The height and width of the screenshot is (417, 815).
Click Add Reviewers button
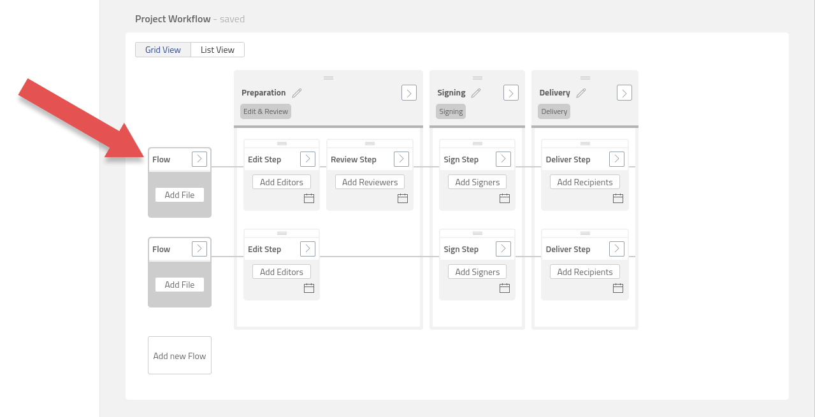pos(370,182)
